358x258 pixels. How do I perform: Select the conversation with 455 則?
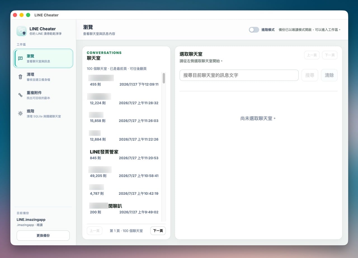click(x=124, y=81)
